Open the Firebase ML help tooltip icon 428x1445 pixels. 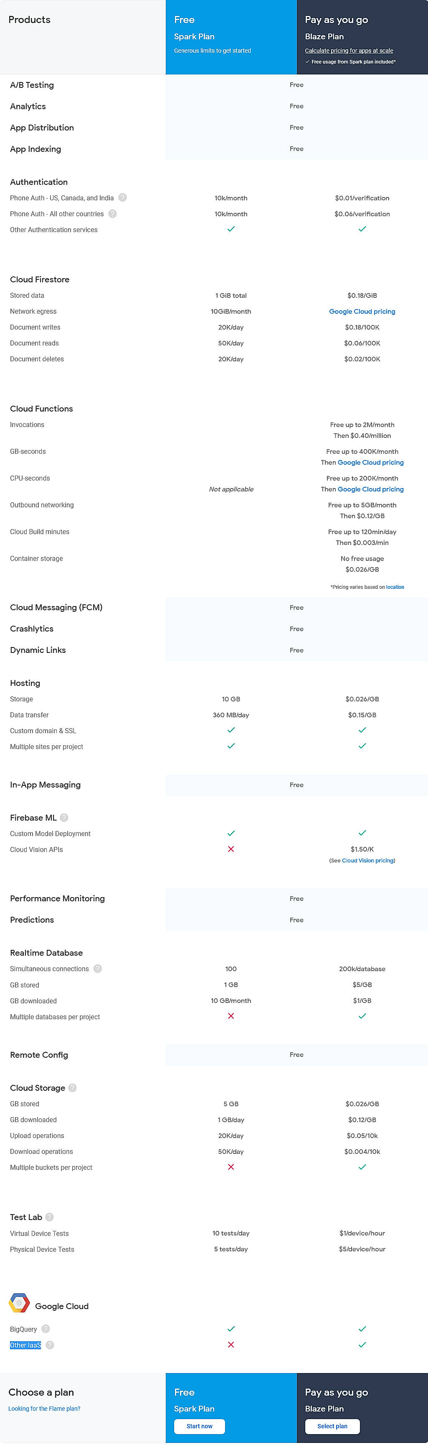tap(64, 817)
